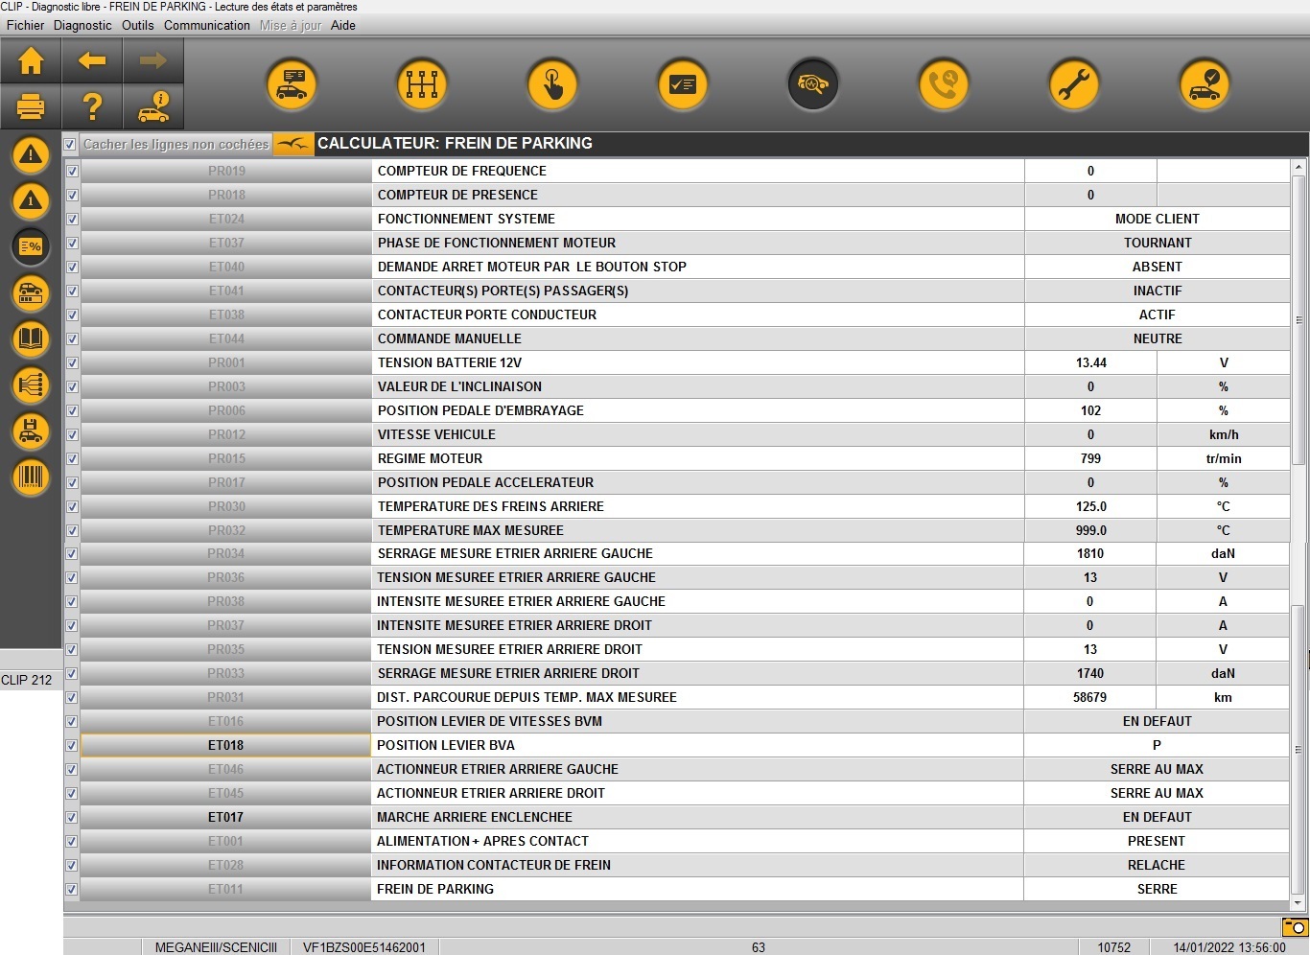Open the Fichier menu
The image size is (1310, 955).
[26, 25]
